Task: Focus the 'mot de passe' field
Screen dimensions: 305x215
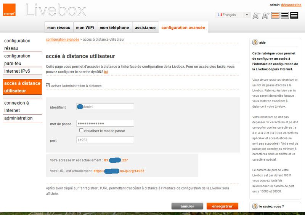Action: tap(105, 123)
